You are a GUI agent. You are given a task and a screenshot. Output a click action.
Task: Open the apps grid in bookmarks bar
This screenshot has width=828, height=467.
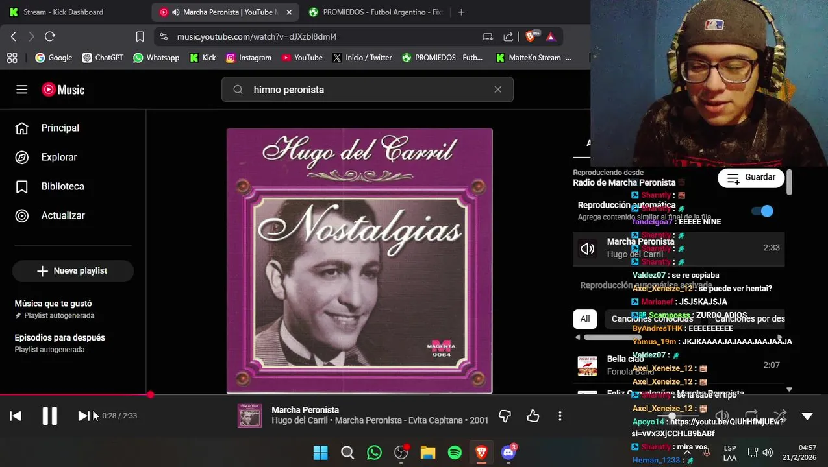pyautogui.click(x=12, y=58)
